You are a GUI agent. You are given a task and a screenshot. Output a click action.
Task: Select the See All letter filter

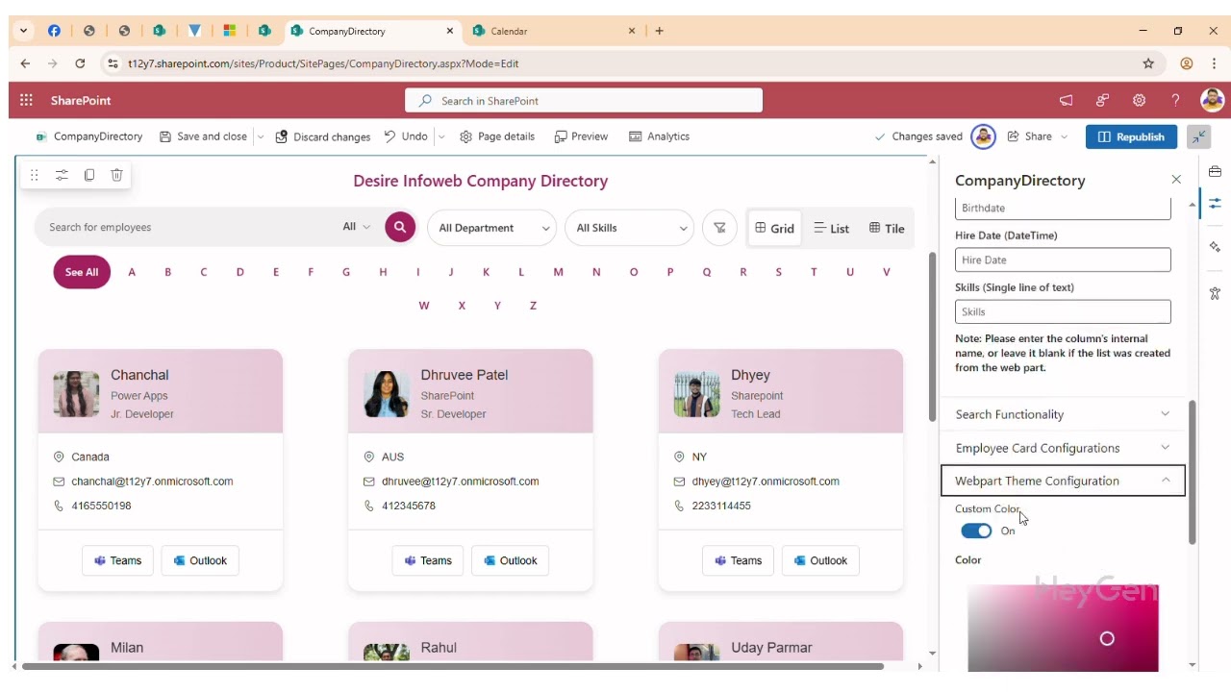click(82, 272)
